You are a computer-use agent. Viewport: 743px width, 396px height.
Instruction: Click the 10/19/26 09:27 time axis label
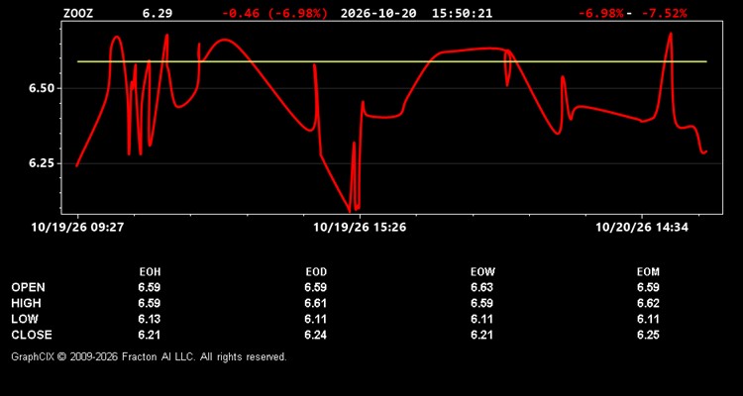[x=77, y=228]
